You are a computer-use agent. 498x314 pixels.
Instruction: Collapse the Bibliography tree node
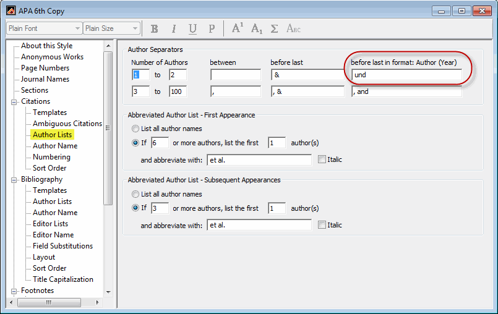[x=14, y=180]
